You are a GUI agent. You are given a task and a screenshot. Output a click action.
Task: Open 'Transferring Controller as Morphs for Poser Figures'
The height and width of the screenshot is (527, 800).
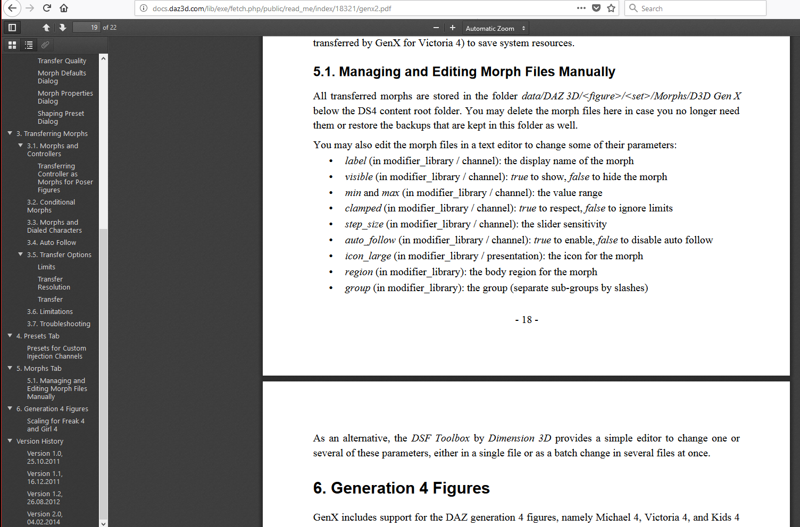(x=65, y=178)
